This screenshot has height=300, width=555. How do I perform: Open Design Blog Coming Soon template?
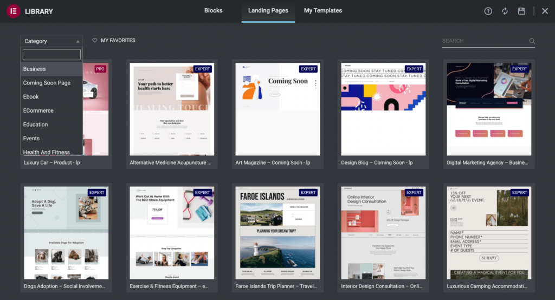(x=383, y=109)
